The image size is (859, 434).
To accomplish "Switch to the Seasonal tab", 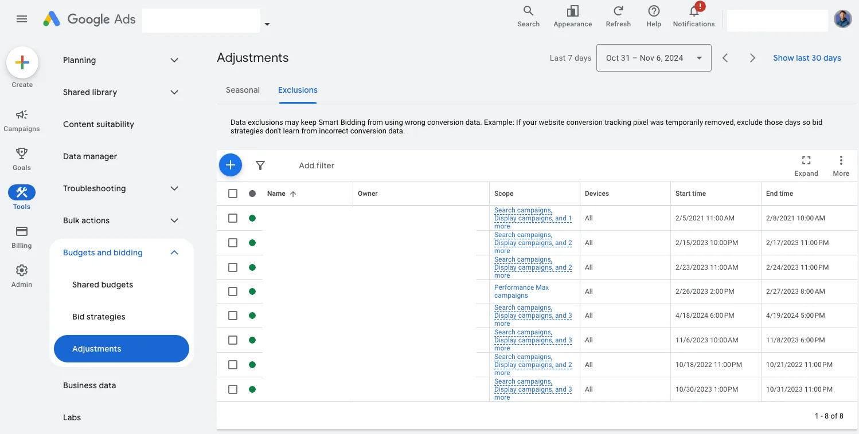I will (243, 90).
